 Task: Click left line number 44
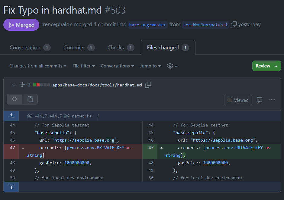point(12,125)
